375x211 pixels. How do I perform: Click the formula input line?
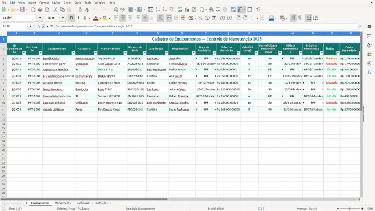[x=206, y=26]
